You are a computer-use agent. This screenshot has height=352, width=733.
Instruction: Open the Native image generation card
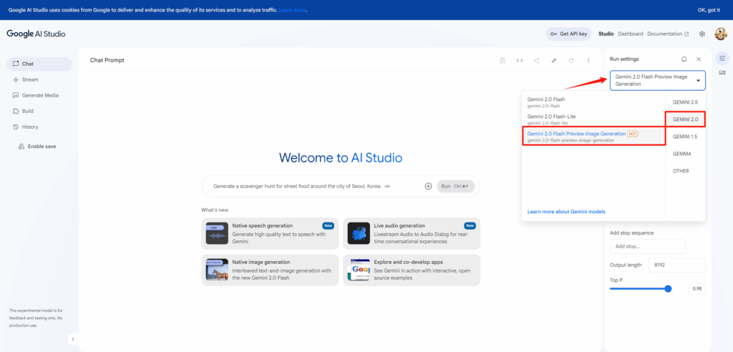(x=270, y=270)
